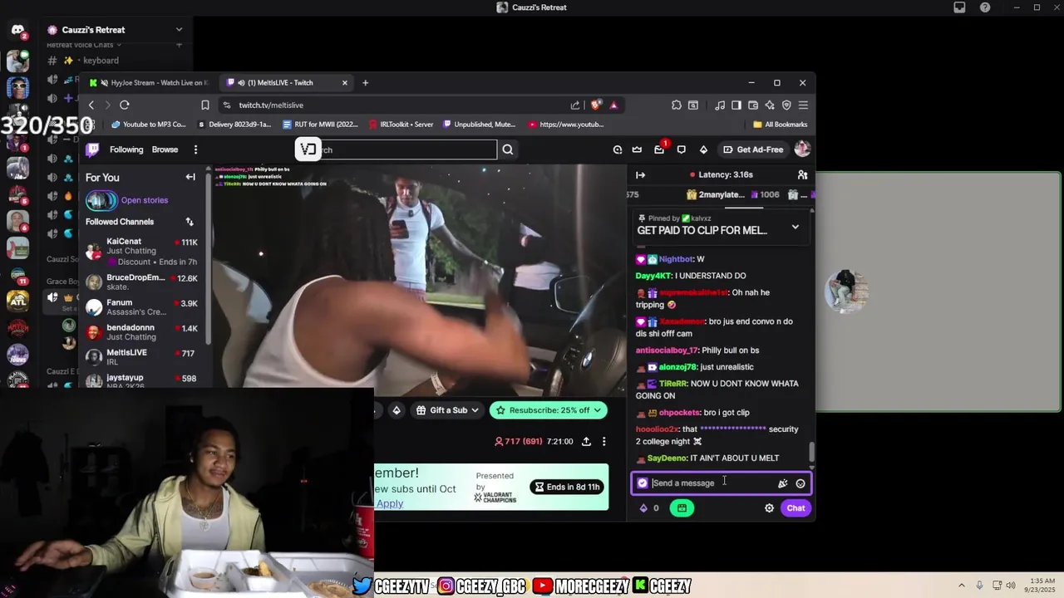This screenshot has height=598, width=1064.
Task: Collapse the For You sidebar arrow
Action: coord(190,177)
